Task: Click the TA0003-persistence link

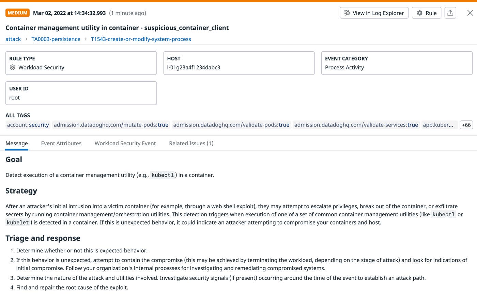Action: tap(56, 39)
